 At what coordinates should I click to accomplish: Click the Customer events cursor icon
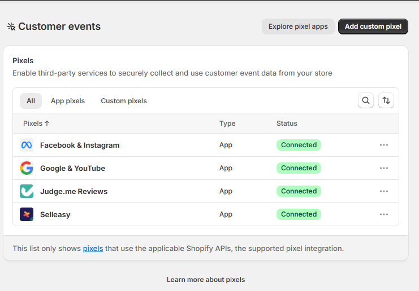pos(11,27)
